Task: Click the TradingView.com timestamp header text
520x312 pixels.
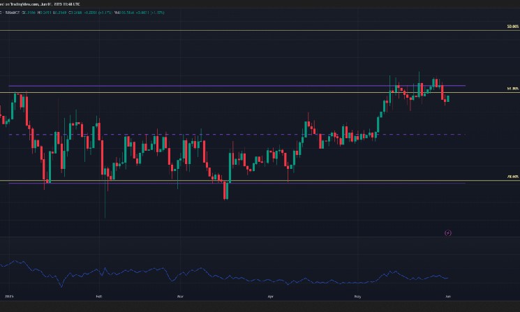Action: [x=40, y=4]
